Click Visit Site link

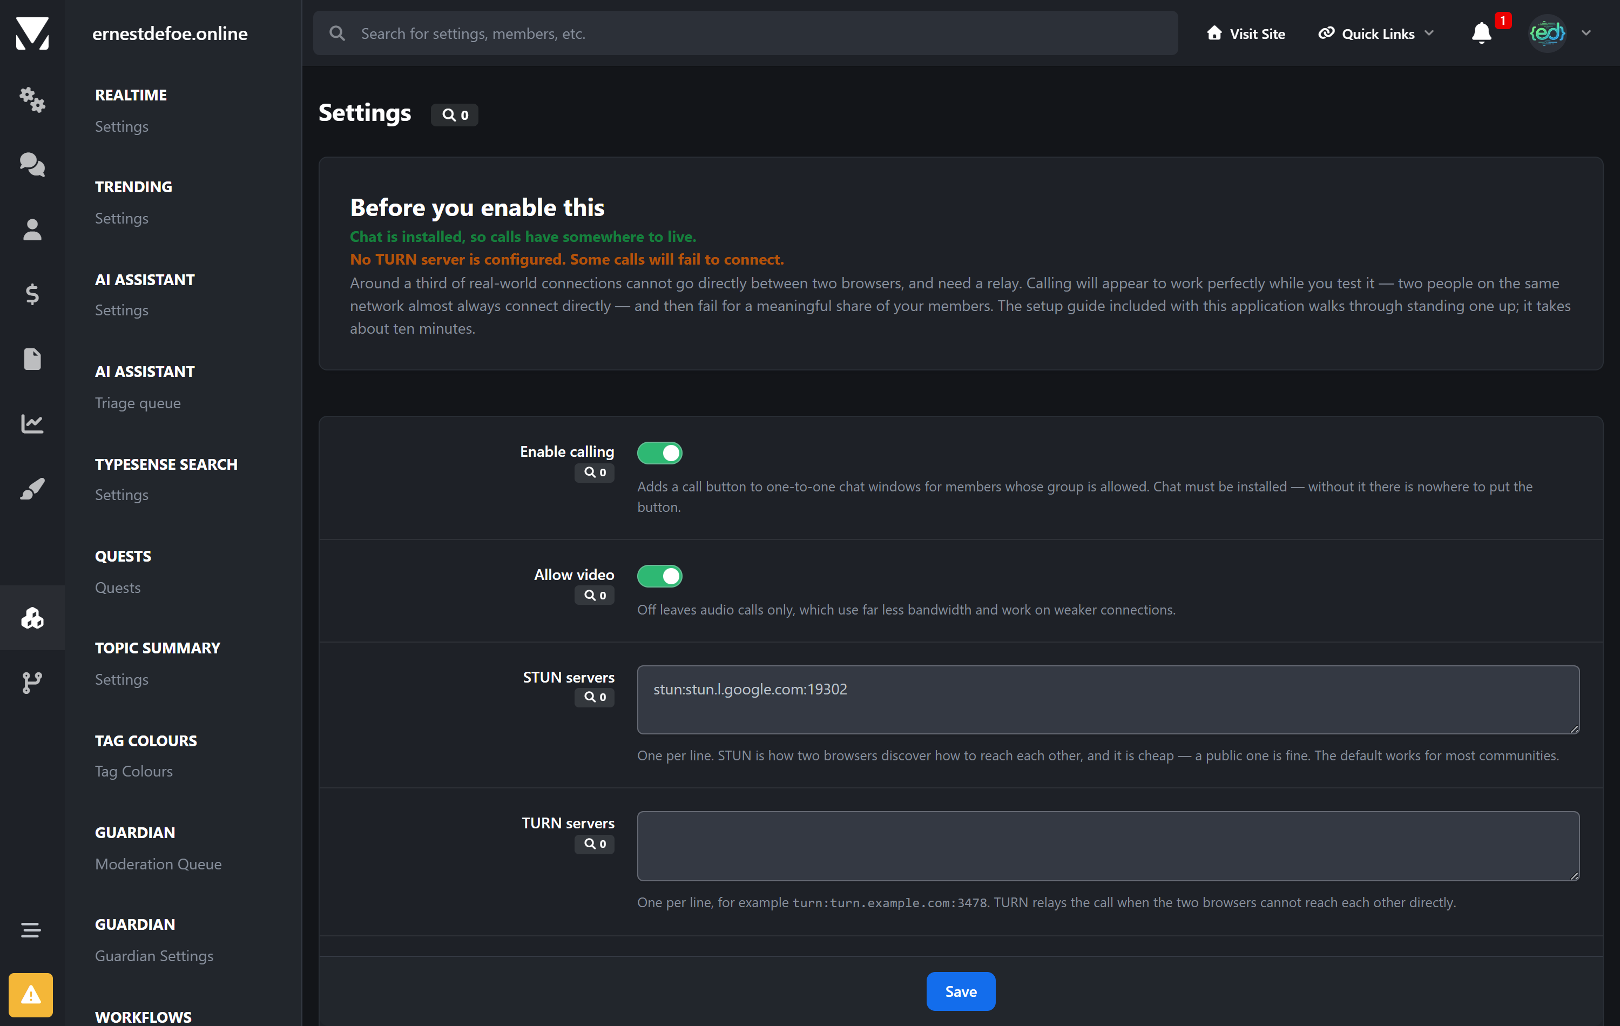(x=1246, y=33)
